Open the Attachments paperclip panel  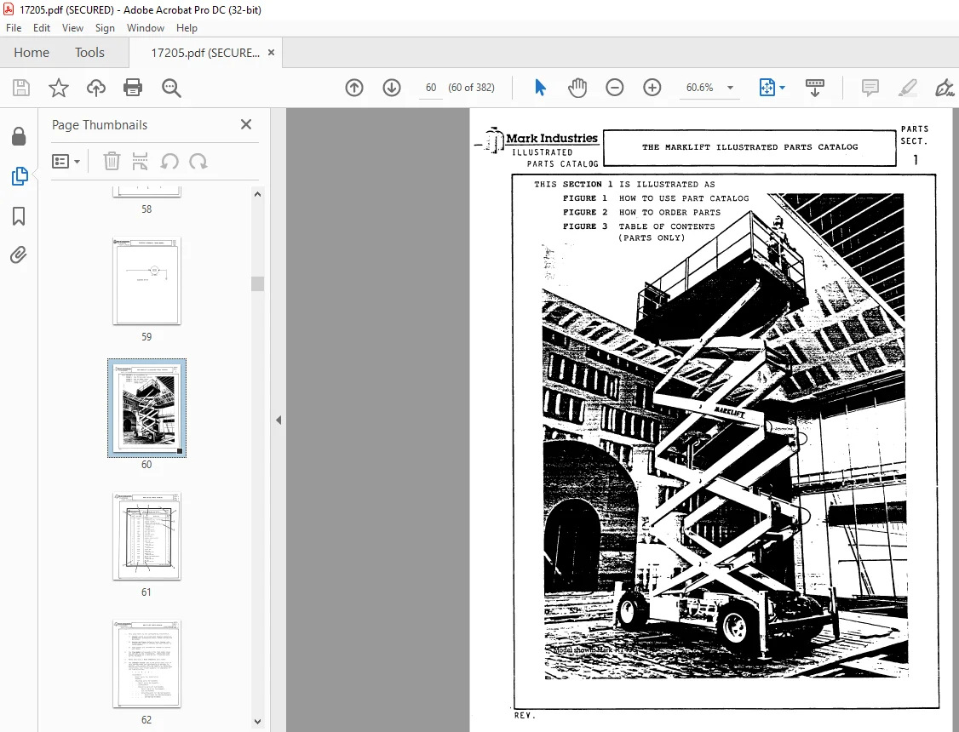point(19,254)
